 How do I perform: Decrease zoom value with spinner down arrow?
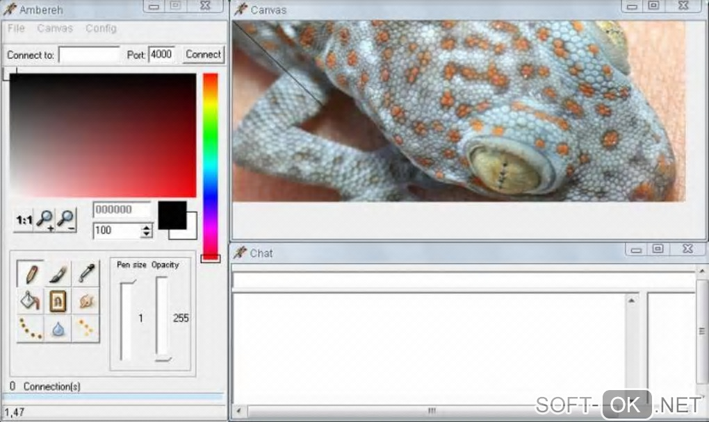[146, 234]
